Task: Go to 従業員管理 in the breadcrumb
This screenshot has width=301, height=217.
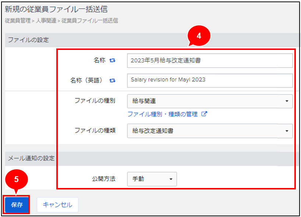Action: (18, 21)
